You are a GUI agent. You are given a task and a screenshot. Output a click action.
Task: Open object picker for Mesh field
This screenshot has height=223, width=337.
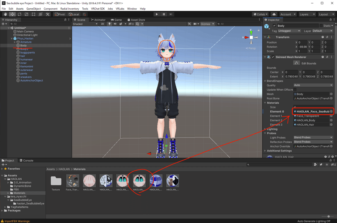(331, 94)
